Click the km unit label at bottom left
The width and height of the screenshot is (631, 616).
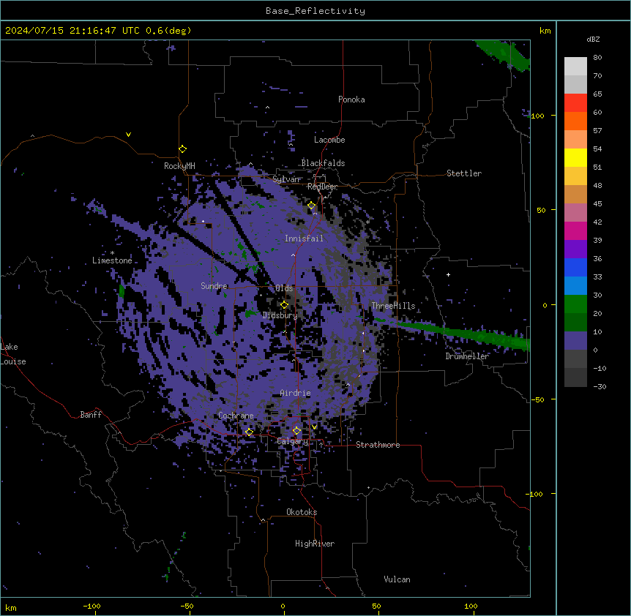[x=11, y=608]
